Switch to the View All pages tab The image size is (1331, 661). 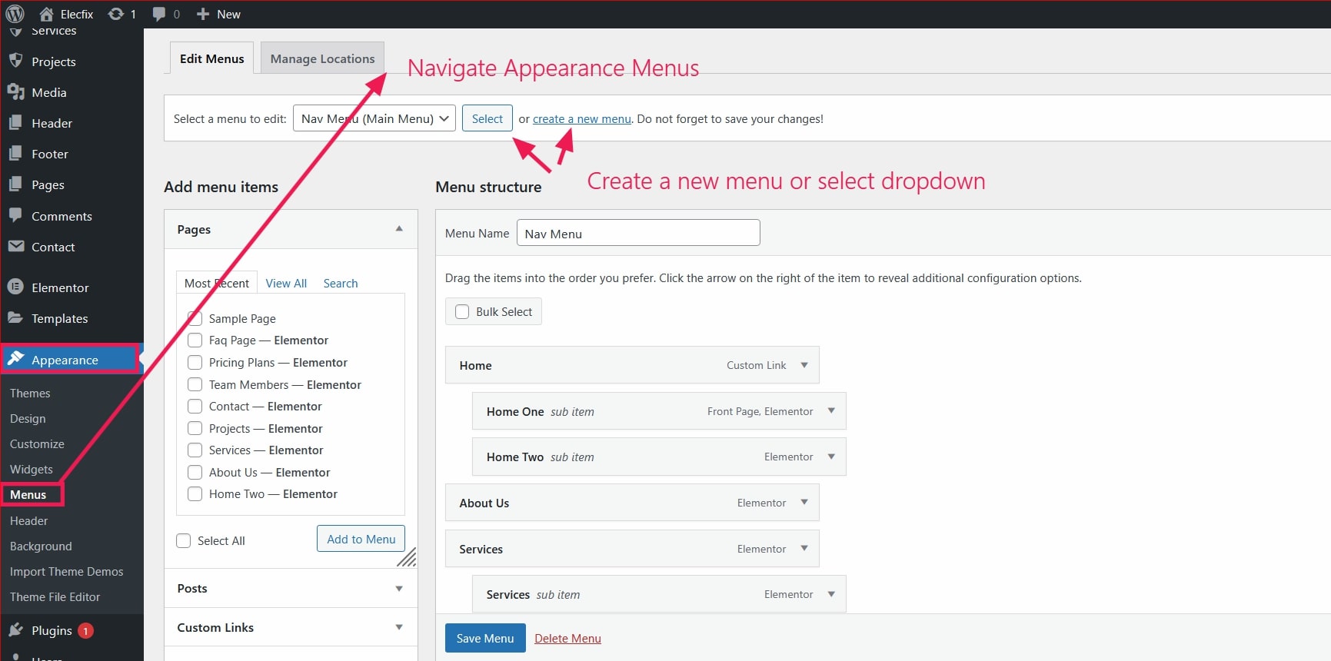(286, 283)
